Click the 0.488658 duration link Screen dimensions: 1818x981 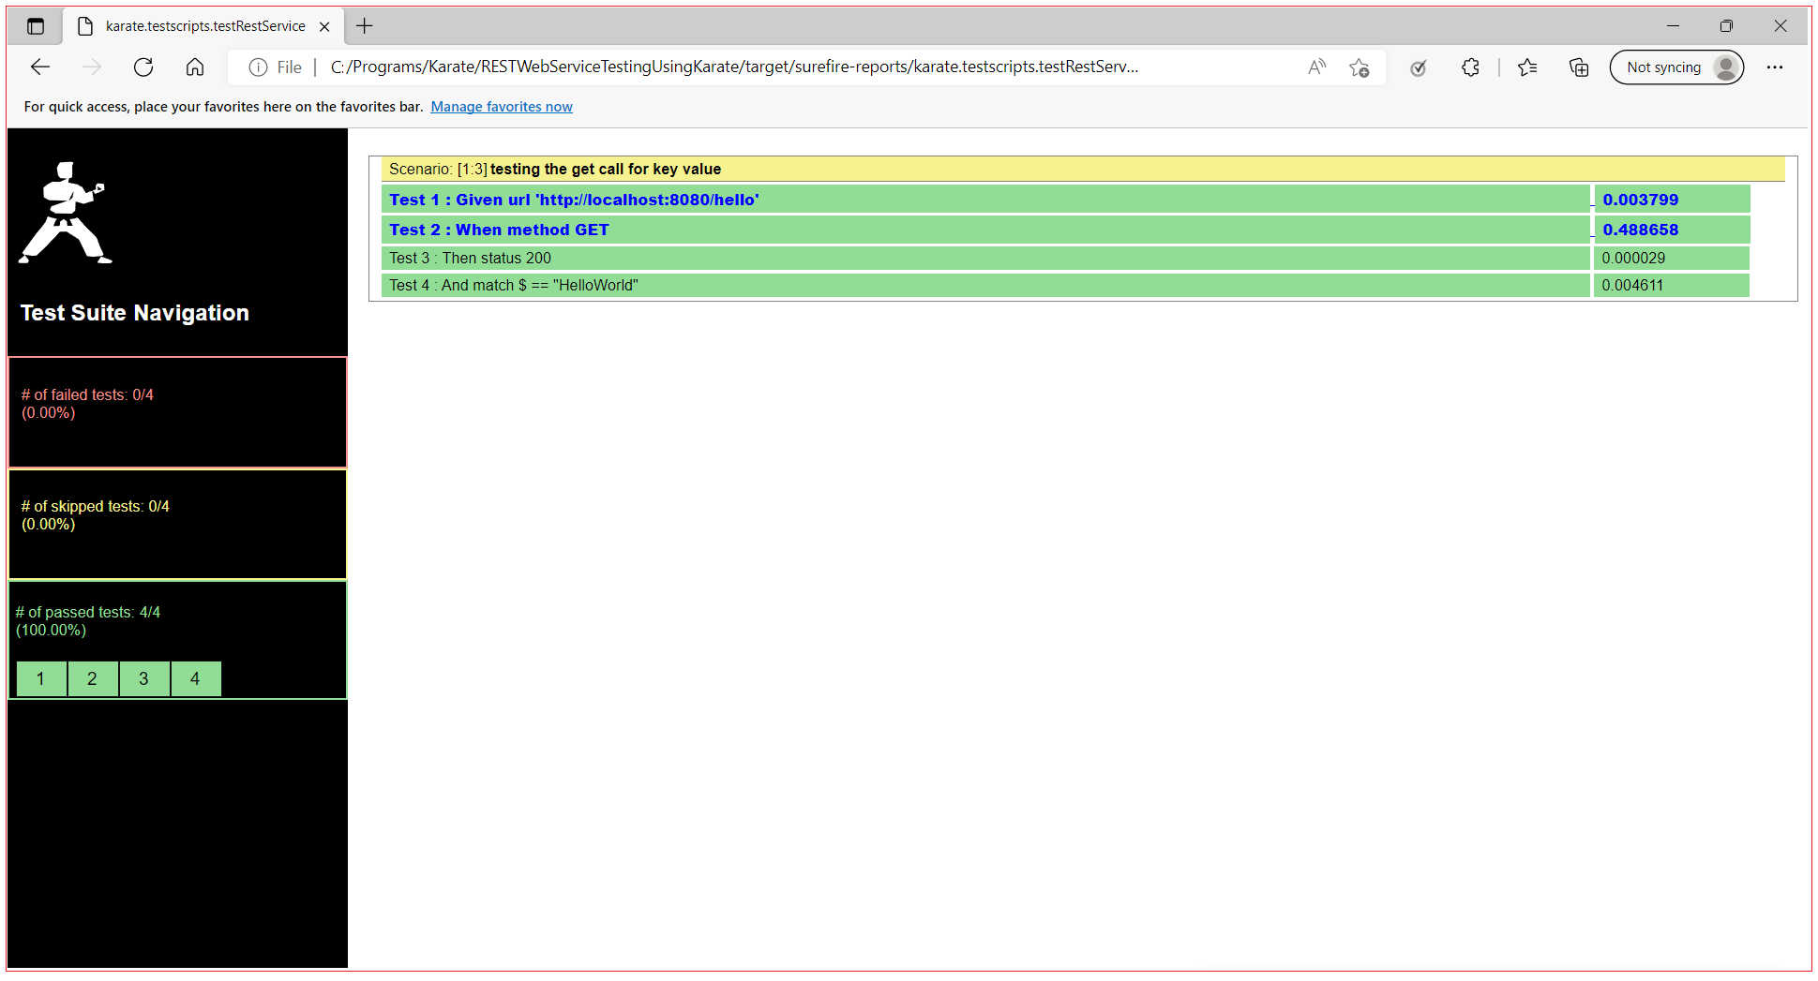click(1640, 230)
